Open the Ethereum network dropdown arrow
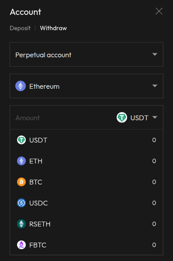173x261 pixels. click(155, 86)
